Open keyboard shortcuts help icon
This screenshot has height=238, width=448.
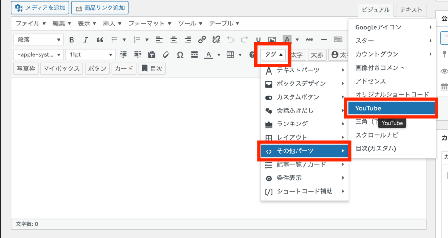[x=252, y=54]
